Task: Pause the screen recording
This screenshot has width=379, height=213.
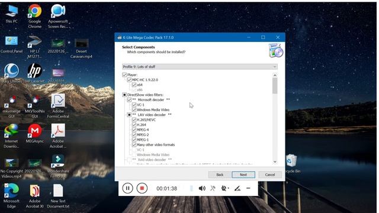Action: [x=127, y=188]
